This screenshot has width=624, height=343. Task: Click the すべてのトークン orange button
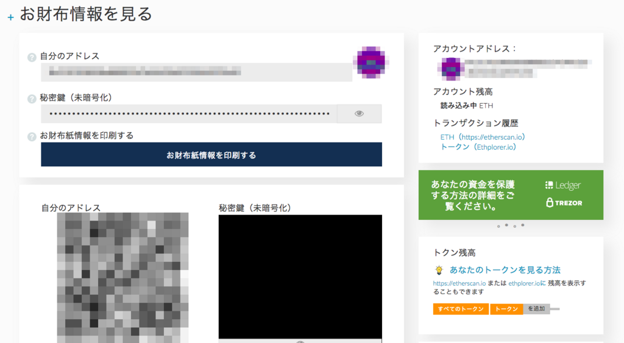(461, 309)
